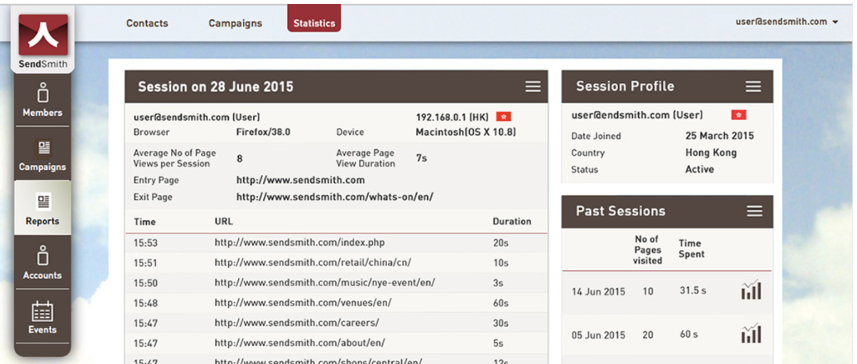Open the Exit Page whats-on URL
Image resolution: width=857 pixels, height=364 pixels.
(x=335, y=197)
